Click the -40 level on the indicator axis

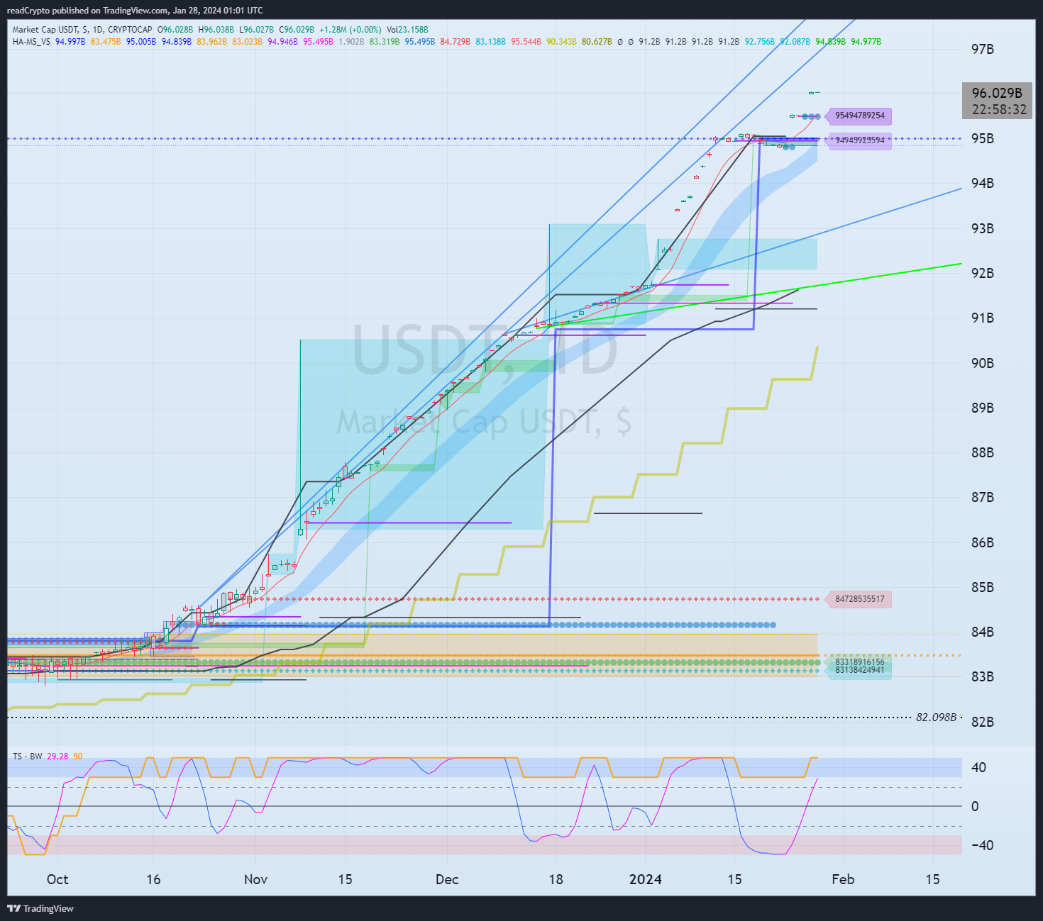[983, 845]
